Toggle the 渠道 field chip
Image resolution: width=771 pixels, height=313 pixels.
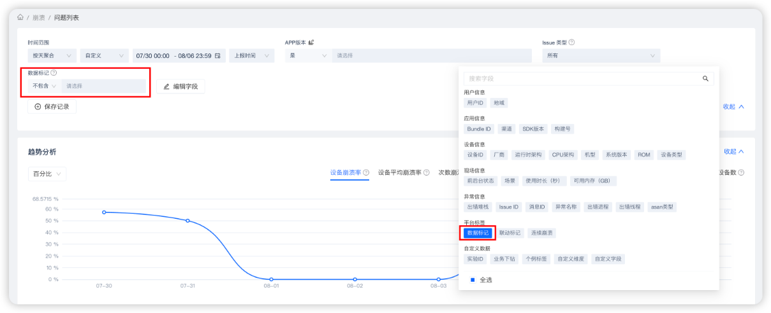coord(506,129)
